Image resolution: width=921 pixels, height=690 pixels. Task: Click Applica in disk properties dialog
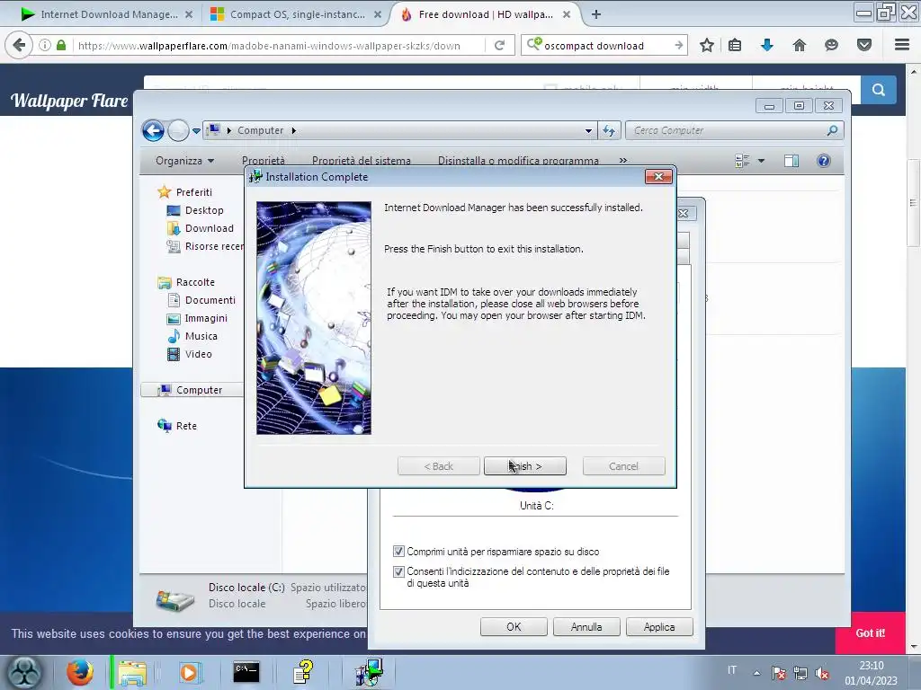[659, 626]
